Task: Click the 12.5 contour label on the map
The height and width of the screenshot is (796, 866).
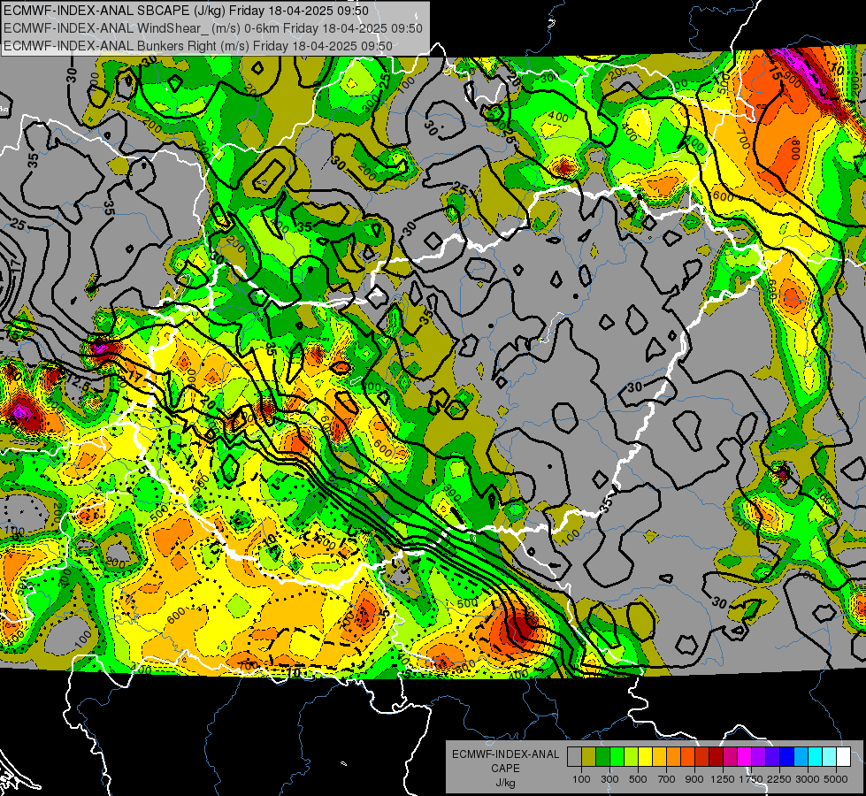Action: [x=79, y=382]
